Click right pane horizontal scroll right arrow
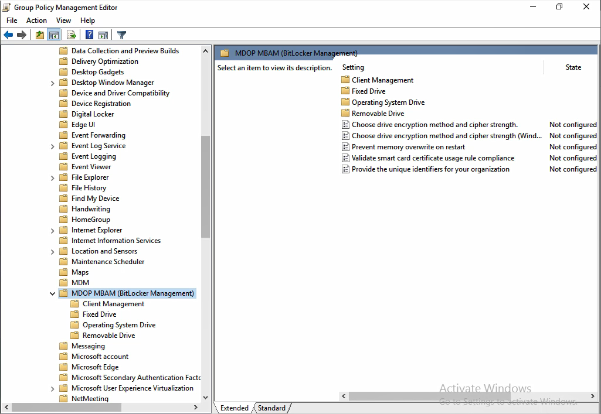 (593, 396)
